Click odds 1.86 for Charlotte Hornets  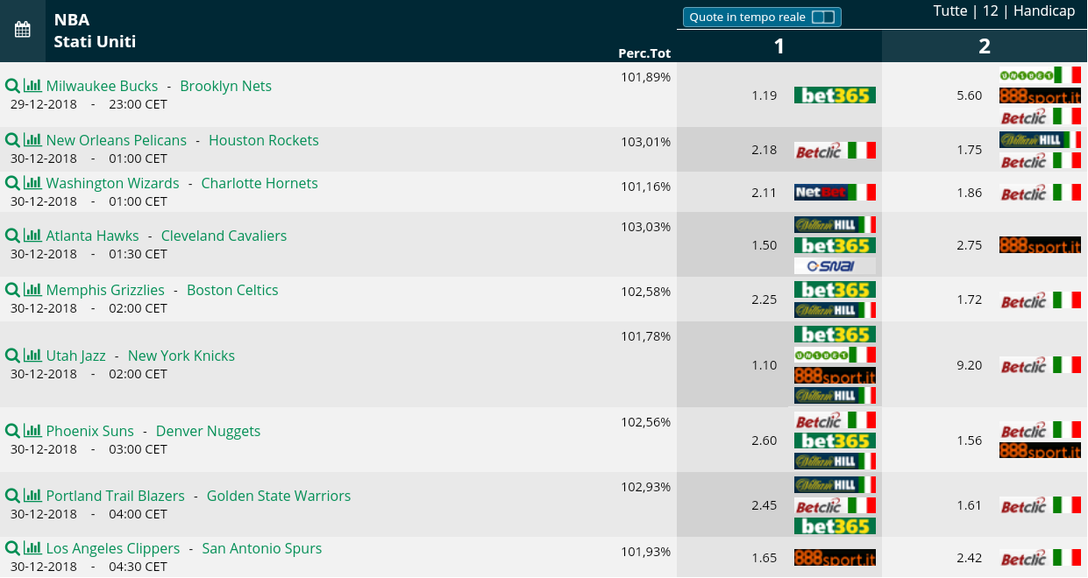tap(970, 193)
